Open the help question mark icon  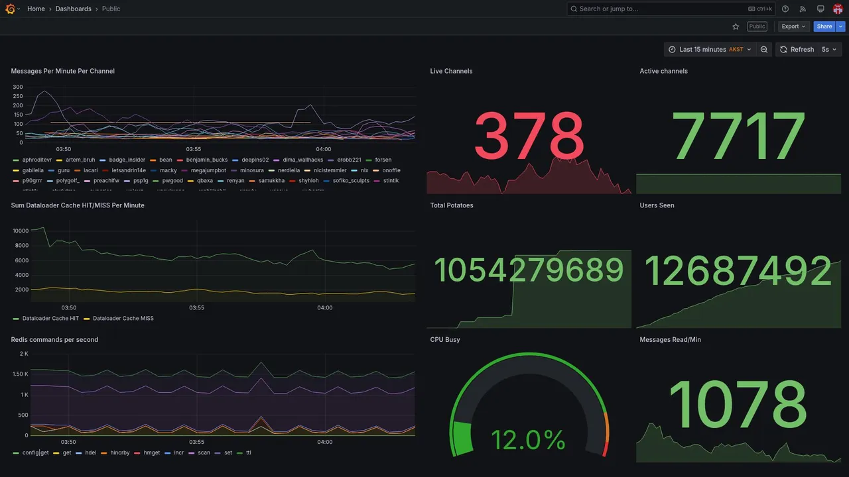(x=785, y=9)
